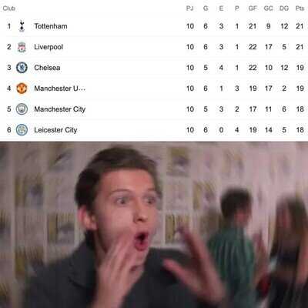Select the Chelsea team name
Viewport: 308px width, 308px height.
47,68
